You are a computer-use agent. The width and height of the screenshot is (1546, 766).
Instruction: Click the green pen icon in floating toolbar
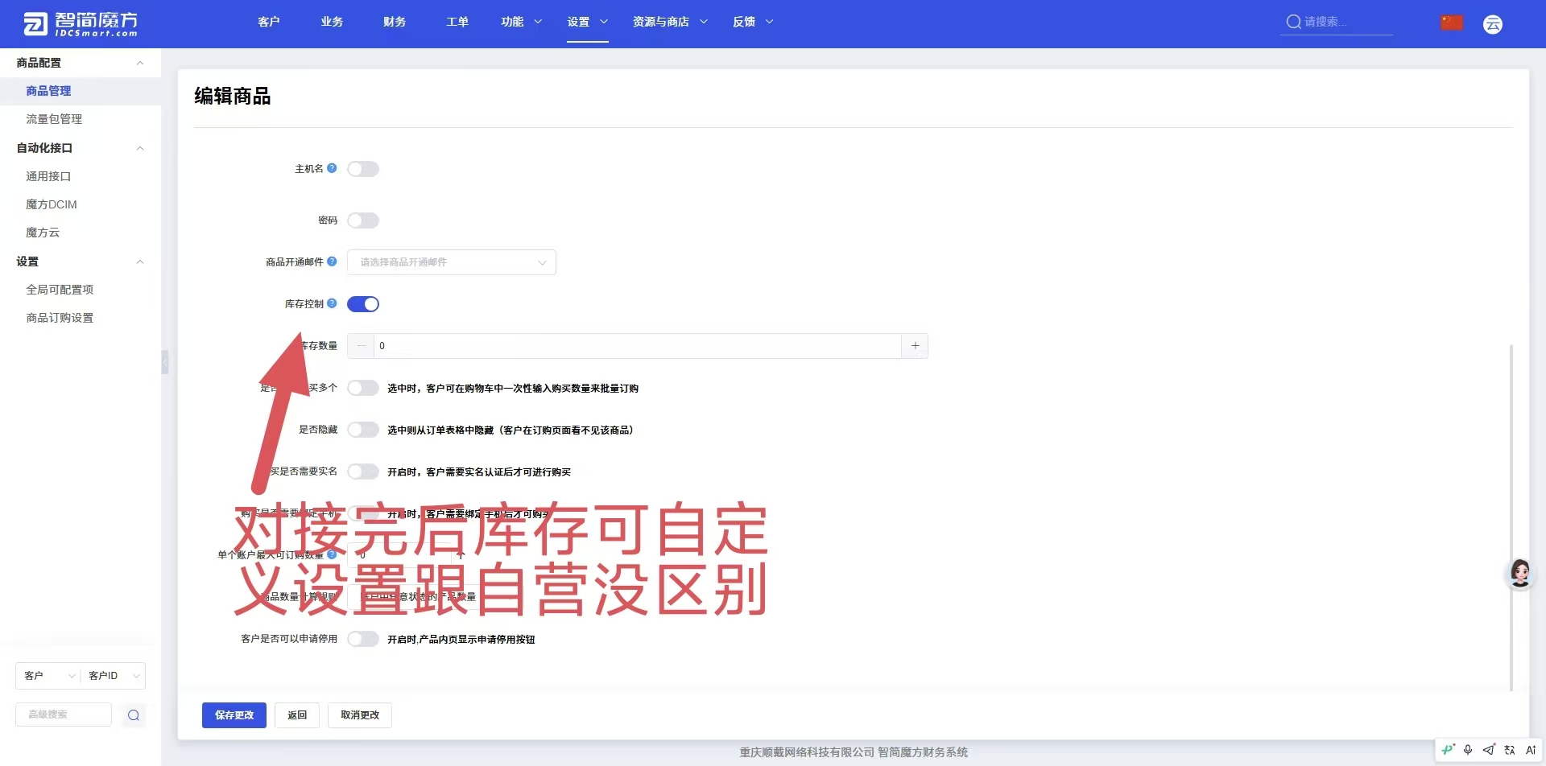click(x=1448, y=750)
